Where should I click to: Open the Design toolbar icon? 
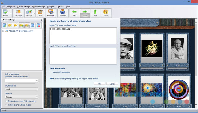pyautogui.click(x=29, y=13)
